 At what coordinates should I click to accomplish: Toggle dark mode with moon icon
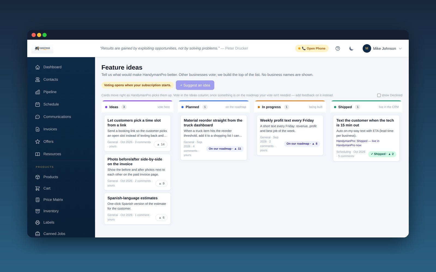click(x=351, y=48)
